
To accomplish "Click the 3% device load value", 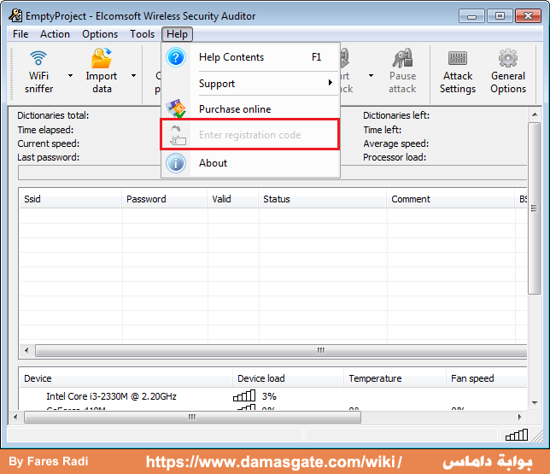I will [269, 396].
